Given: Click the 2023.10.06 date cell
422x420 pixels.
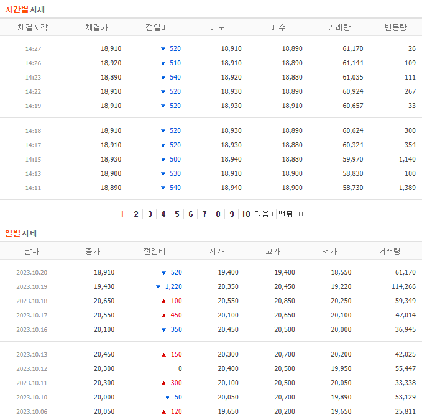Looking at the screenshot, I should tap(32, 411).
